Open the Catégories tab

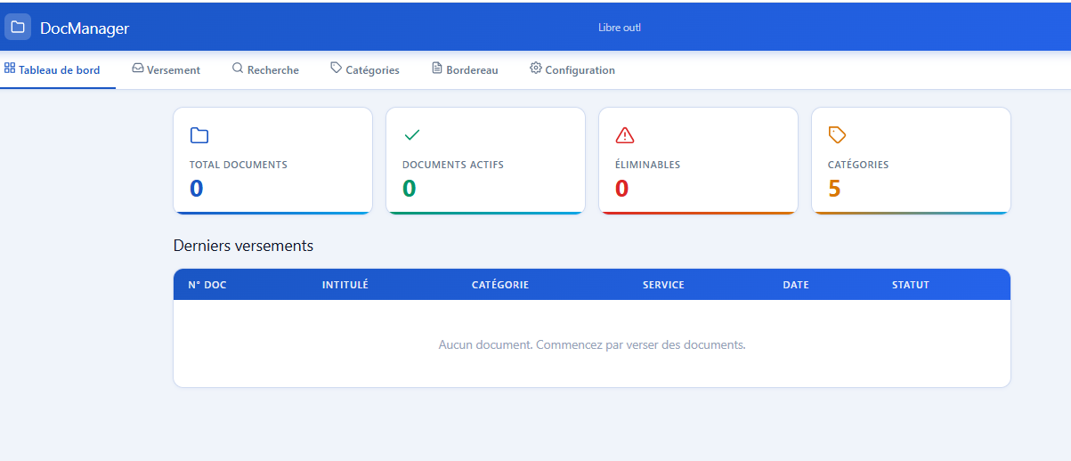[365, 69]
